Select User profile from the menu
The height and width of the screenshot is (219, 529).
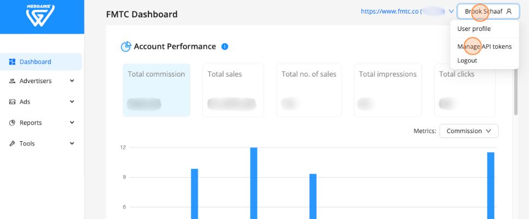click(x=474, y=29)
